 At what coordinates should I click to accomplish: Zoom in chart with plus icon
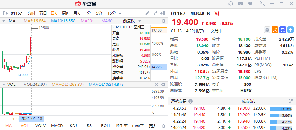coord(148,21)
